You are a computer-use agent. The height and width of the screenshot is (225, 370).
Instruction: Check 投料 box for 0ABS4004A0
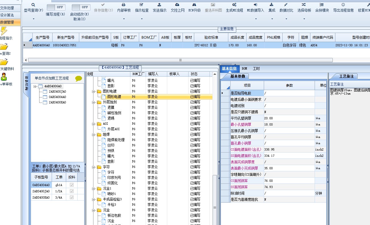pyautogui.click(x=72, y=185)
